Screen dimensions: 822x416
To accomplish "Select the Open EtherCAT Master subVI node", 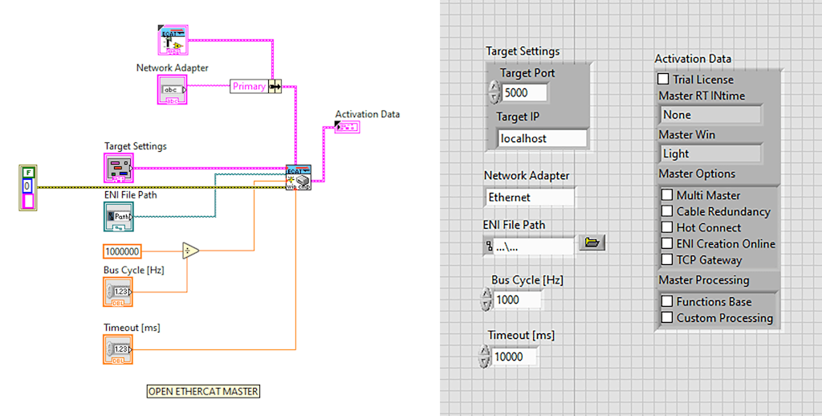I will point(299,177).
